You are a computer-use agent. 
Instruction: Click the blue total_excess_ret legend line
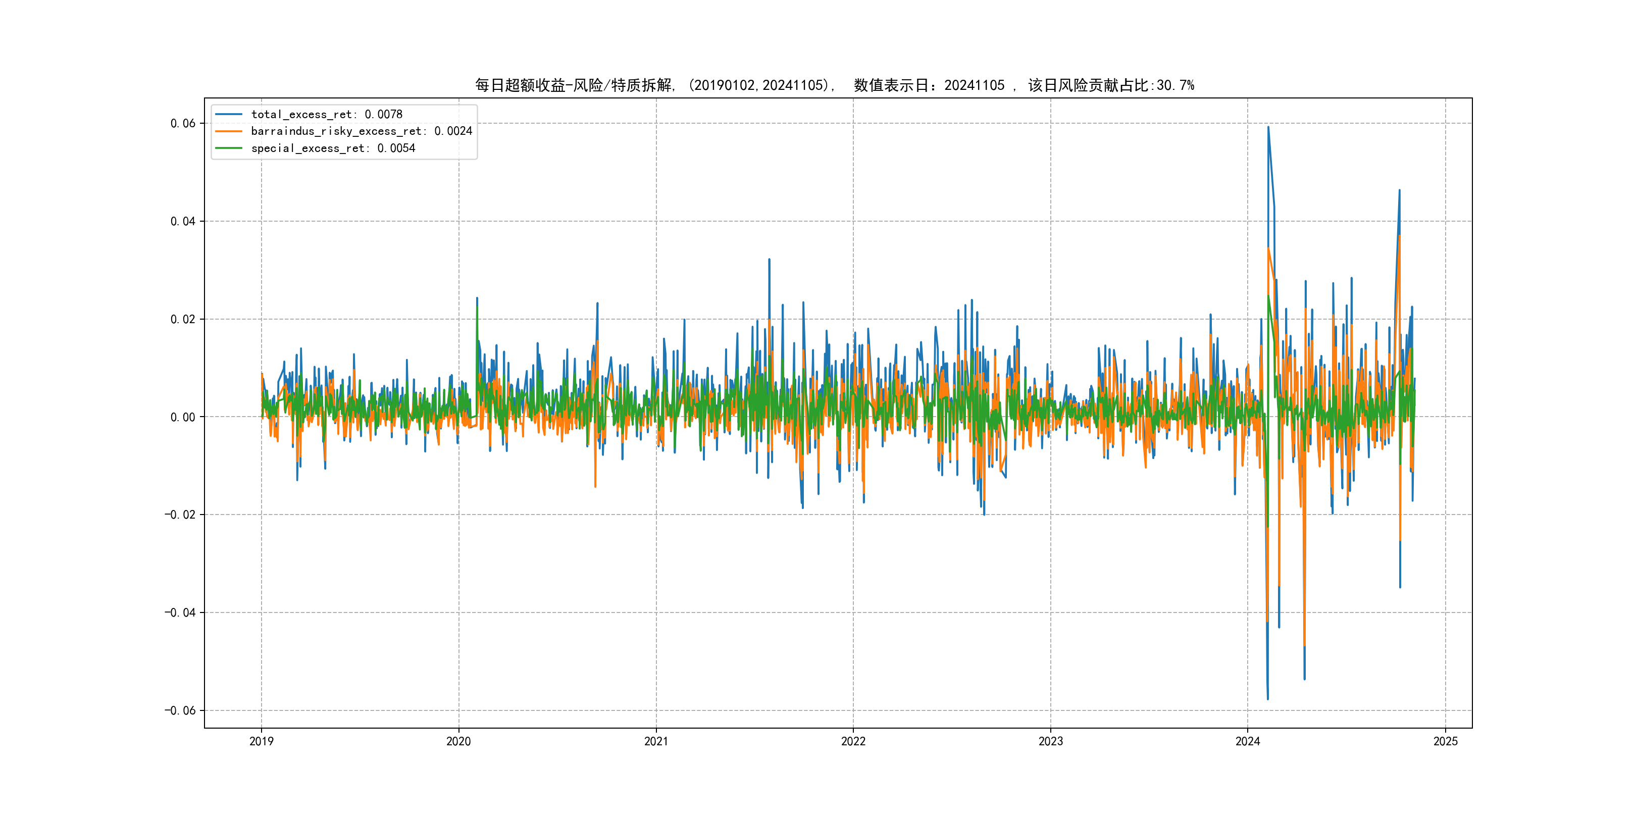tap(229, 114)
